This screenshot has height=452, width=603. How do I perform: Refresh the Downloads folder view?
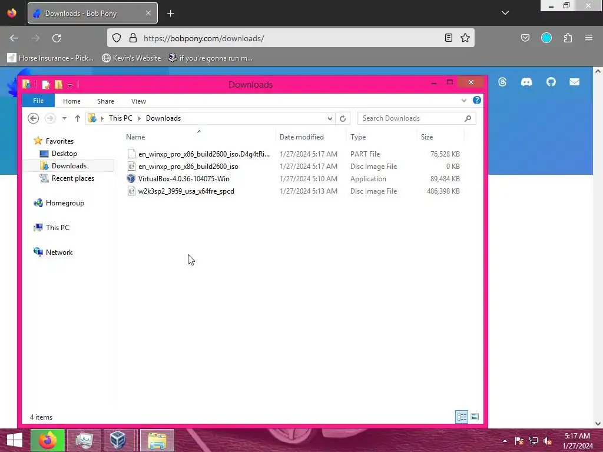pyautogui.click(x=343, y=118)
